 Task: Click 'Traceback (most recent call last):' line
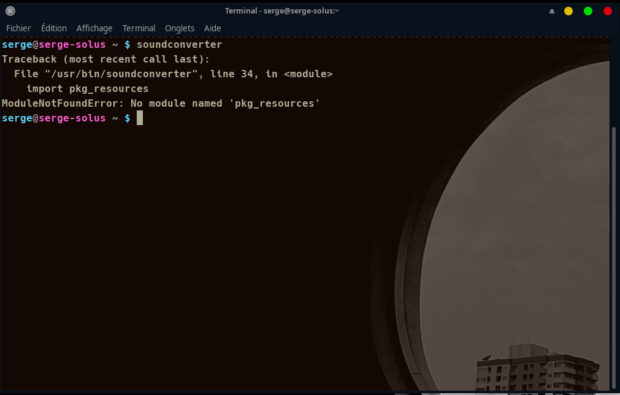pos(105,59)
